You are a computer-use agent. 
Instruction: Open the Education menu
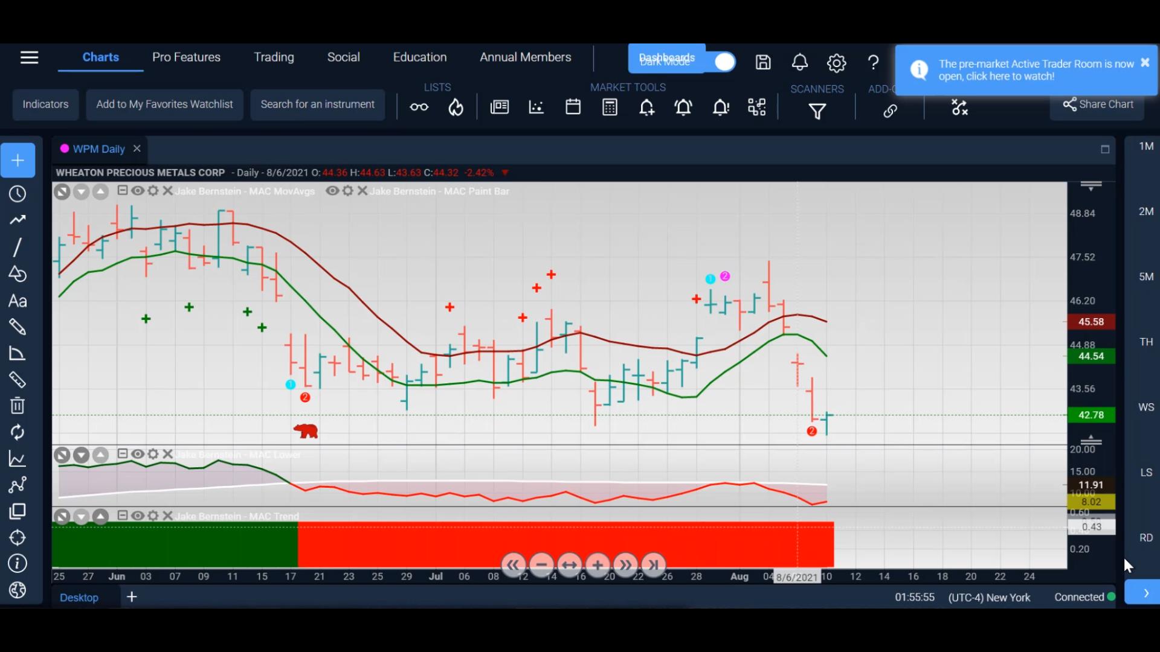[x=420, y=57]
